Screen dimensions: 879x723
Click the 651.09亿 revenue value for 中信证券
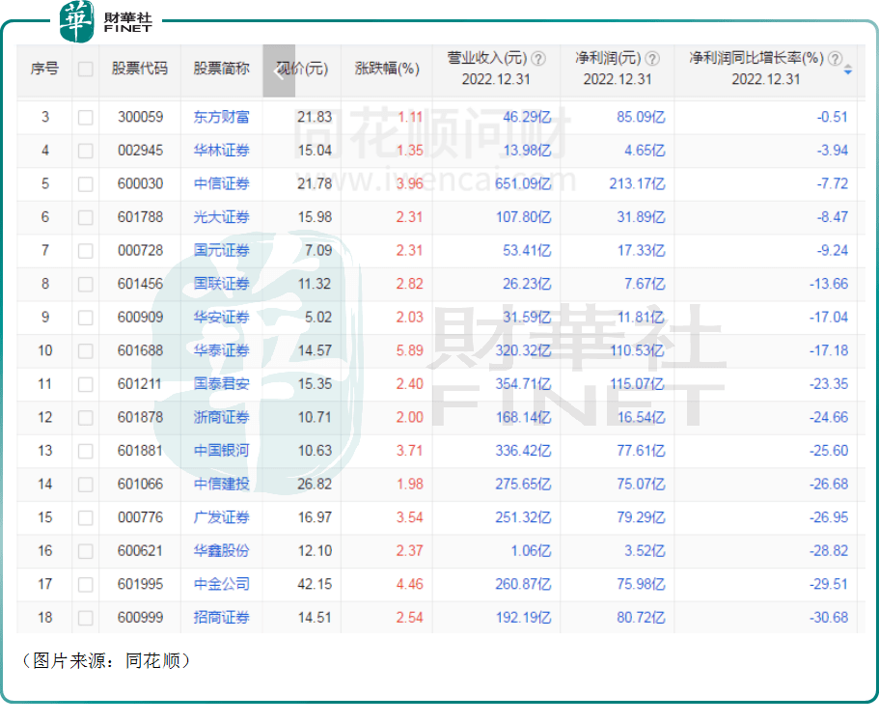coord(523,183)
